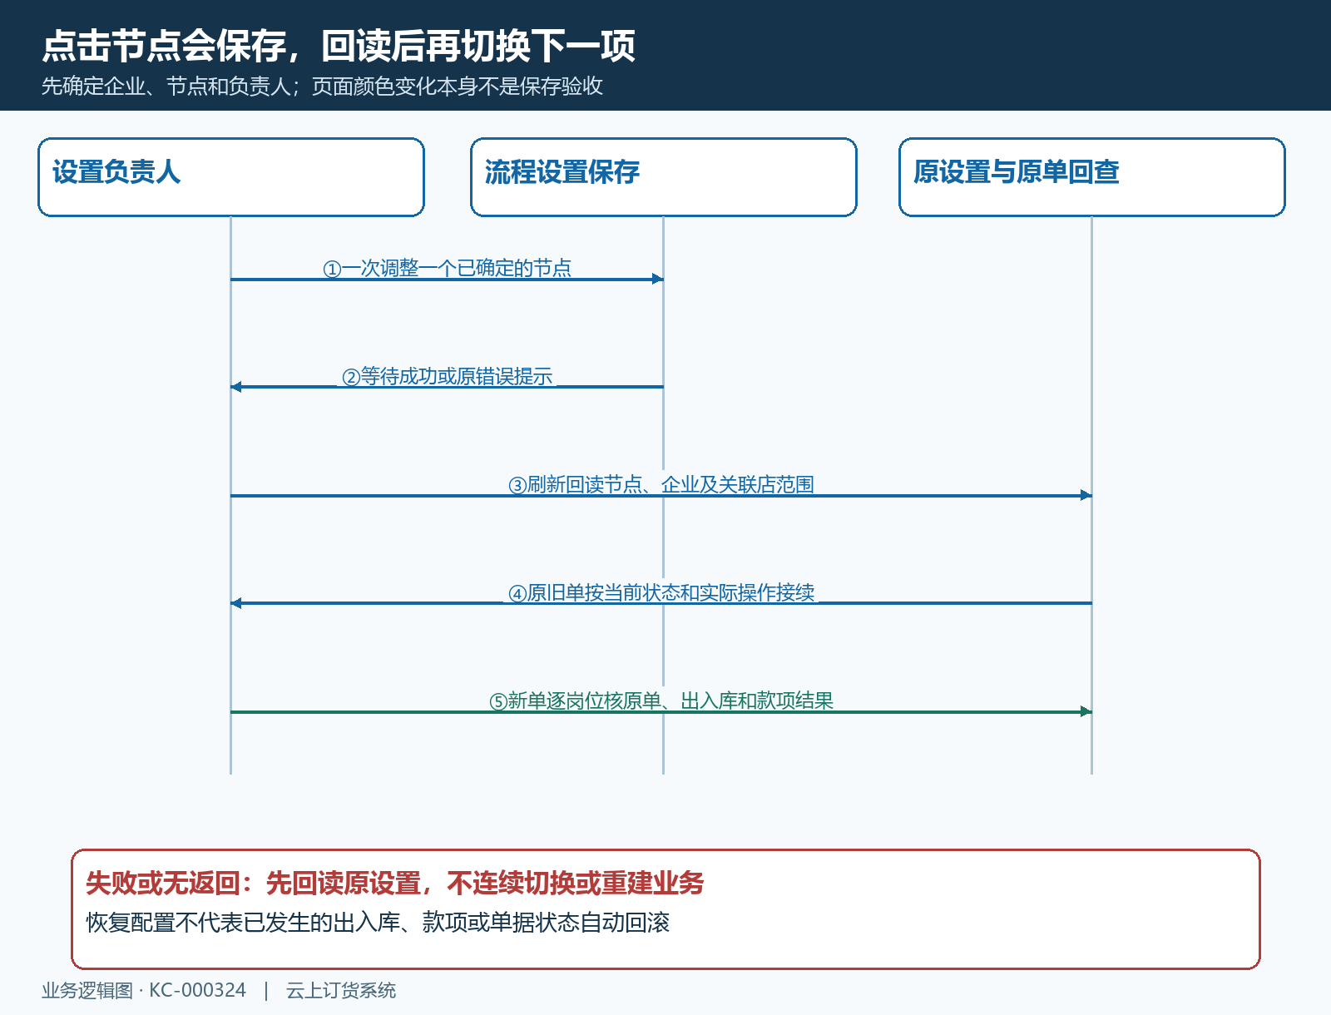Click footer text 业务逻辑图 · KC-000324
This screenshot has width=1331, height=1015.
(144, 990)
